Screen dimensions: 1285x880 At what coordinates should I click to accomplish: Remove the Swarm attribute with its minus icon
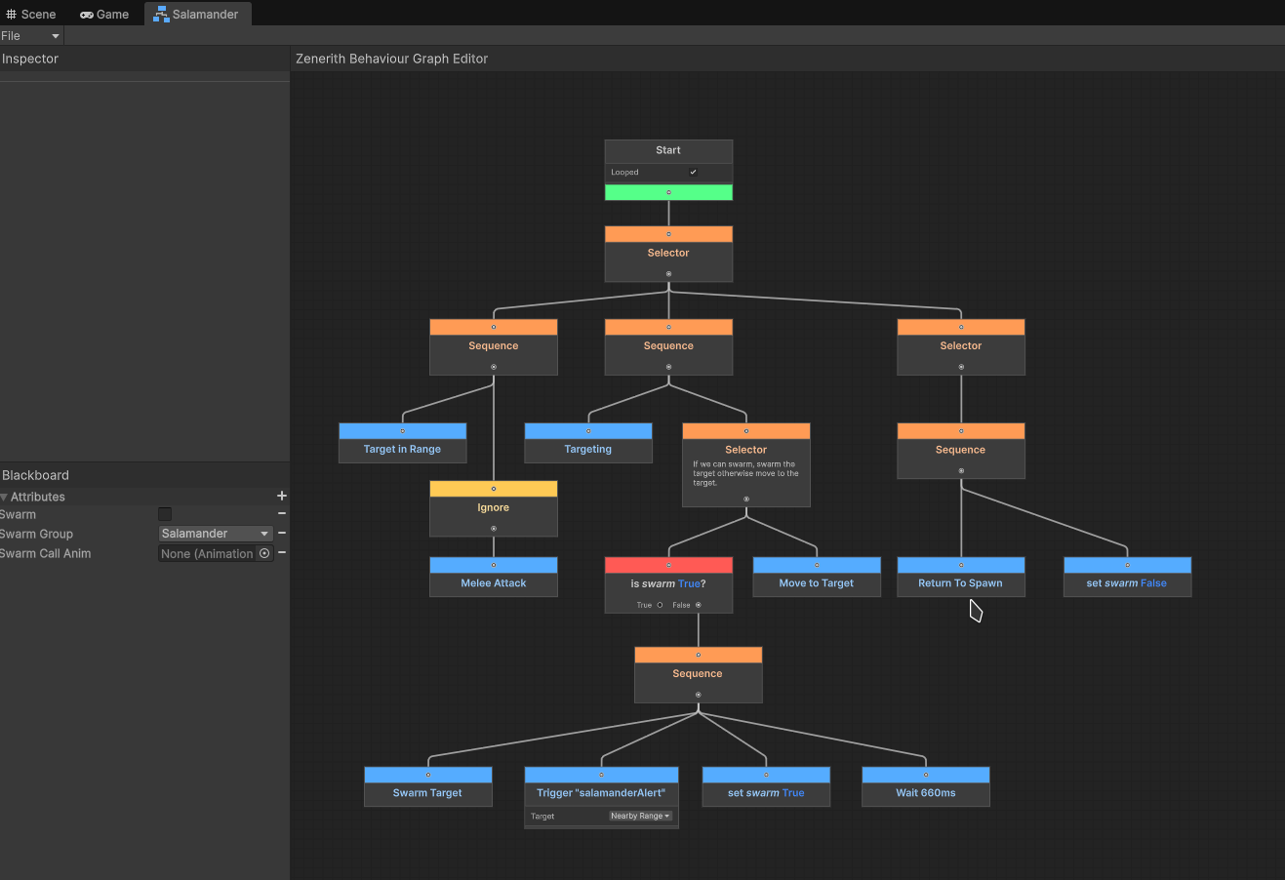[282, 514]
